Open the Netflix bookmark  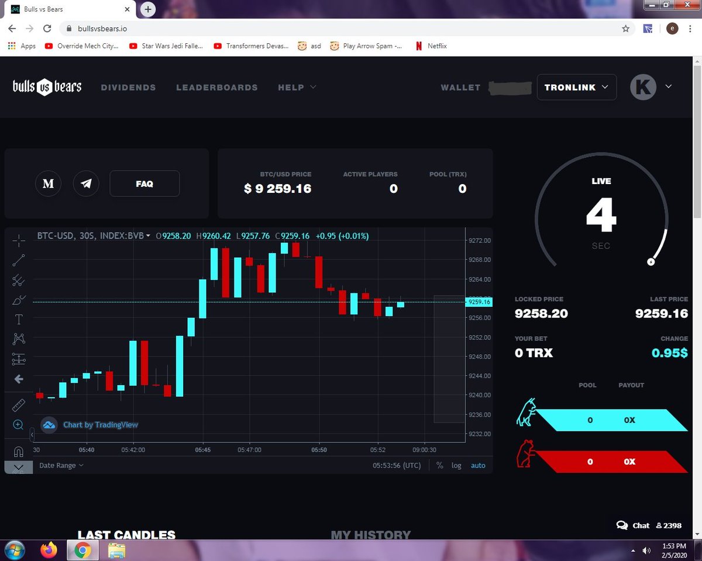(431, 46)
